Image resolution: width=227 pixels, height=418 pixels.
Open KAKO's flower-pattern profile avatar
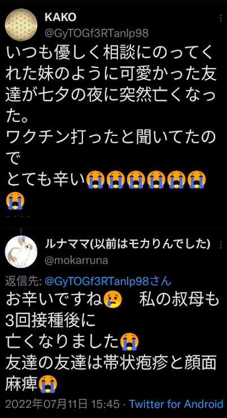(21, 25)
